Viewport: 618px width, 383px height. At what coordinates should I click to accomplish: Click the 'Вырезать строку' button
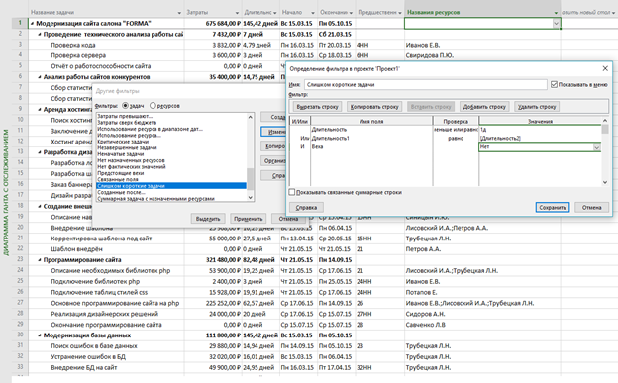click(317, 107)
